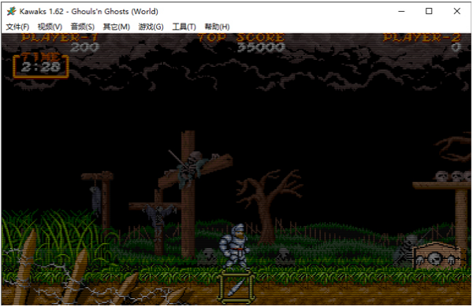Maximize the Kawaks window

pyautogui.click(x=429, y=12)
